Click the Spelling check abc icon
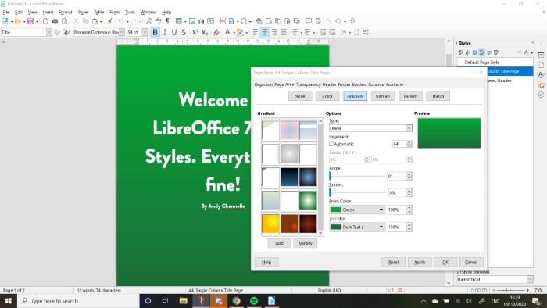 coord(158,21)
